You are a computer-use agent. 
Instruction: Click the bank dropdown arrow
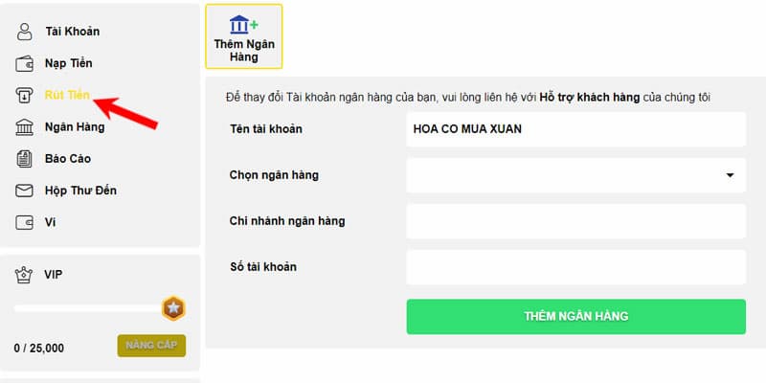pos(730,175)
